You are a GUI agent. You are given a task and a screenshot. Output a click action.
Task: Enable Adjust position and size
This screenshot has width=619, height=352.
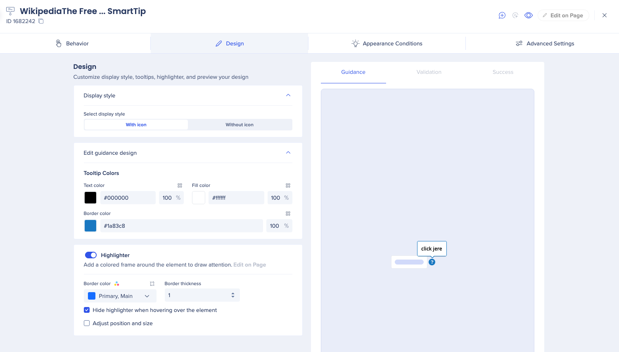pyautogui.click(x=87, y=323)
